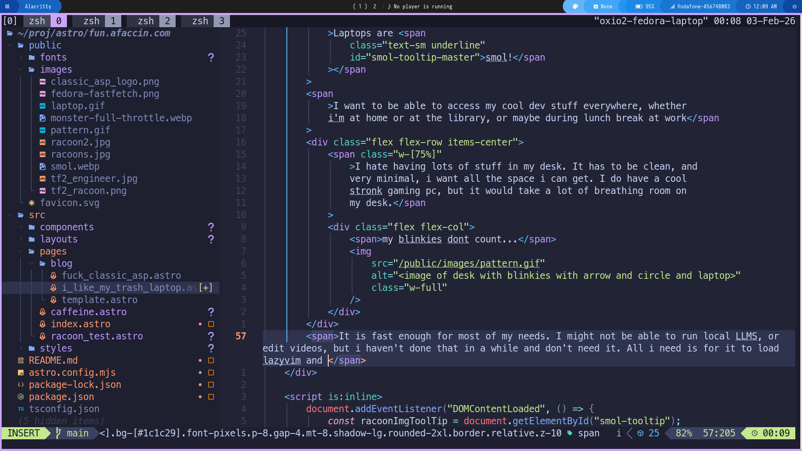Image resolution: width=802 pixels, height=451 pixels.
Task: Click the JS icon beside astro.config.mjs
Action: click(20, 372)
